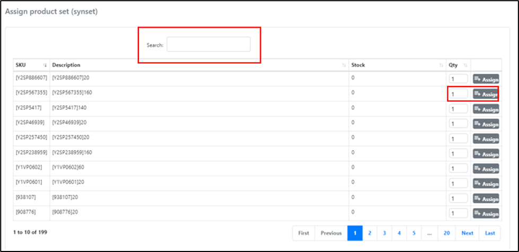The width and height of the screenshot is (519, 252).
Task: Open page 5 in pagination
Action: [414, 233]
